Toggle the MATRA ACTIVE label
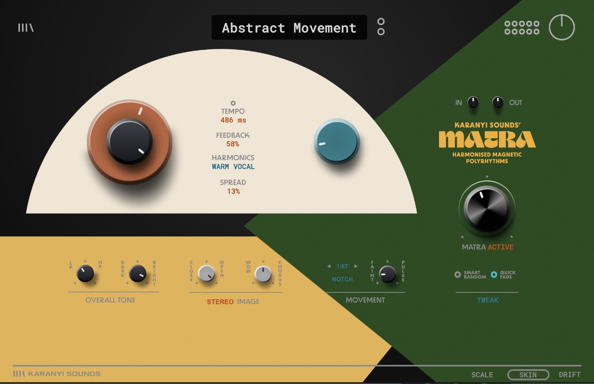Viewport: 594px width, 384px height. coord(487,247)
